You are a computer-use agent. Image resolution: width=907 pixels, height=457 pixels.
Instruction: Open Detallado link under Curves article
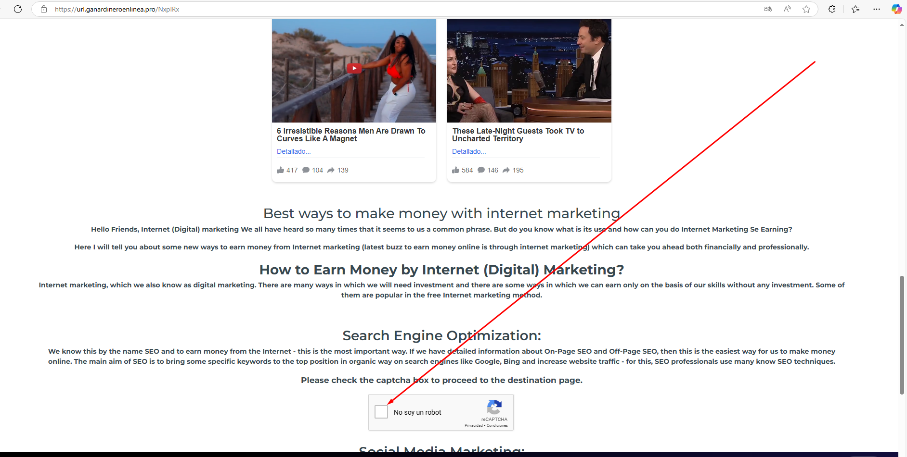click(294, 151)
